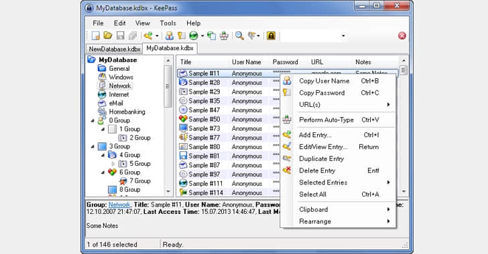Image resolution: width=488 pixels, height=254 pixels.
Task: Click the Perform Auto-Type toolbar icon
Action: pyautogui.click(x=224, y=35)
